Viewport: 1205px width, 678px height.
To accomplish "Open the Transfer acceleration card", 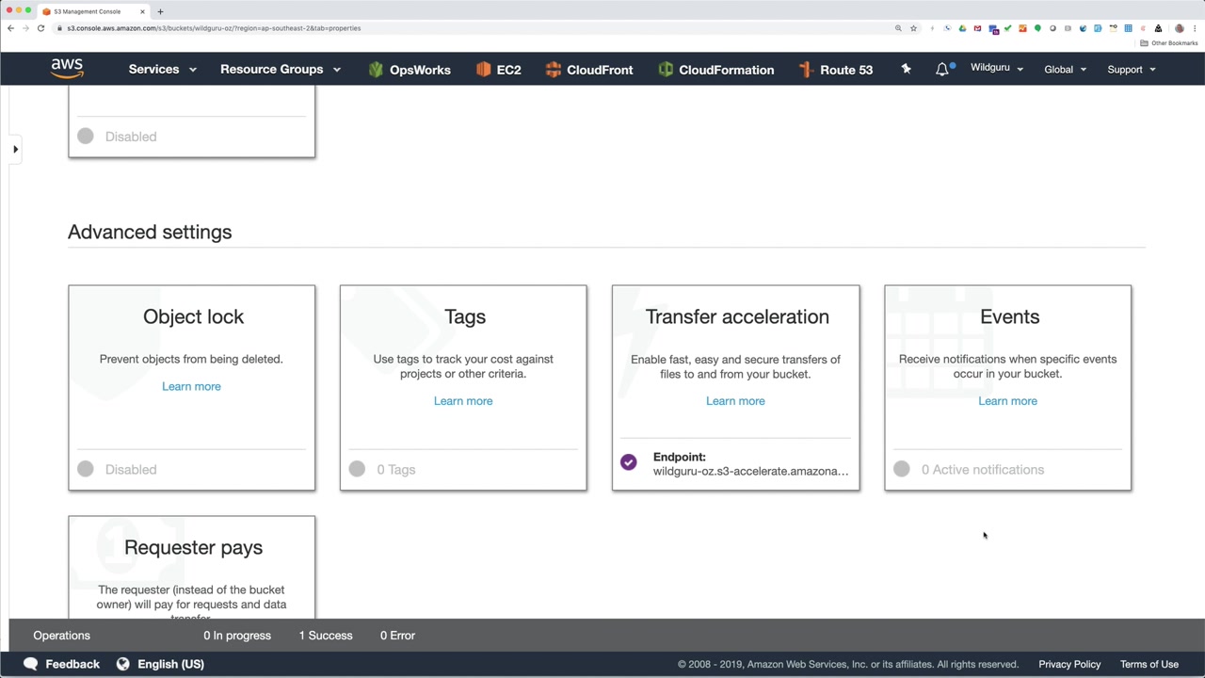I will pyautogui.click(x=735, y=388).
